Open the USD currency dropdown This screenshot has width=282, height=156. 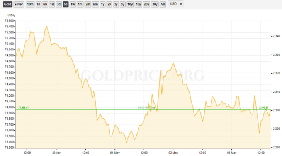(x=176, y=4)
